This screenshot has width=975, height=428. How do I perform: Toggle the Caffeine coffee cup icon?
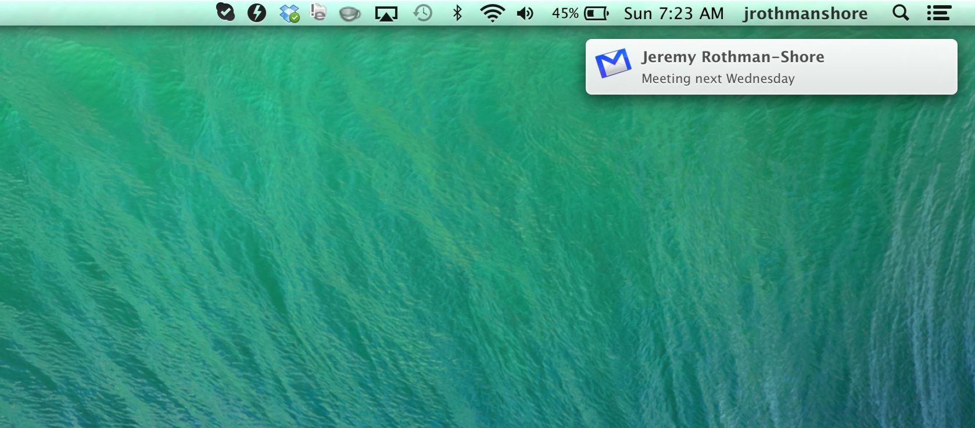point(350,13)
